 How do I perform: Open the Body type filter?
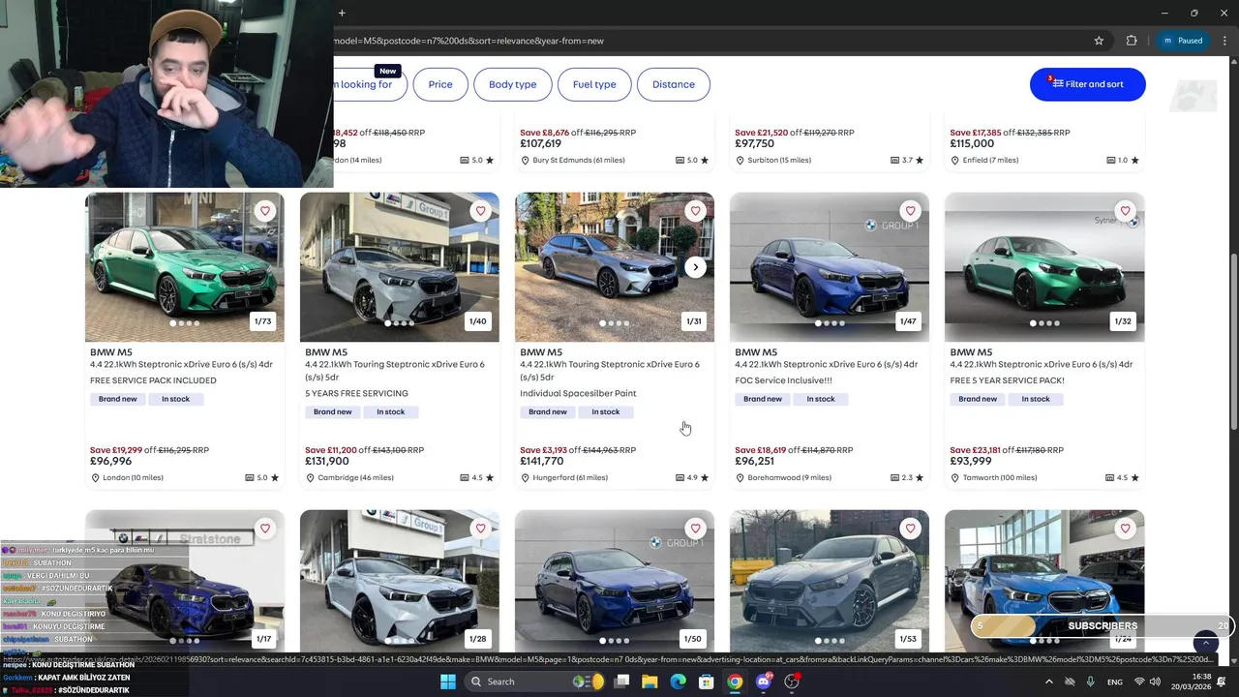pos(512,84)
